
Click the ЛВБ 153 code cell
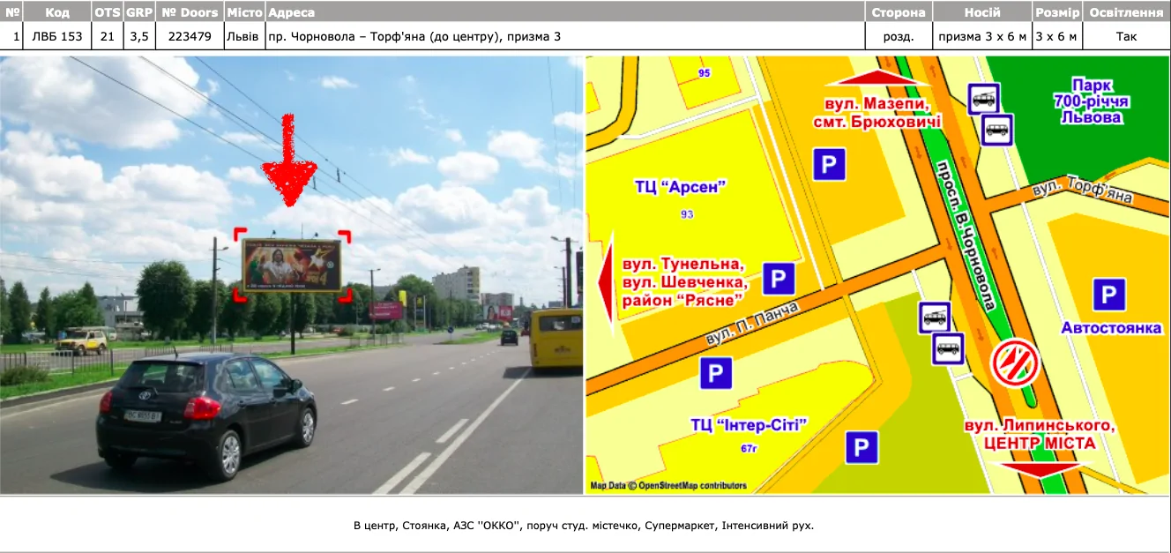pyautogui.click(x=57, y=36)
